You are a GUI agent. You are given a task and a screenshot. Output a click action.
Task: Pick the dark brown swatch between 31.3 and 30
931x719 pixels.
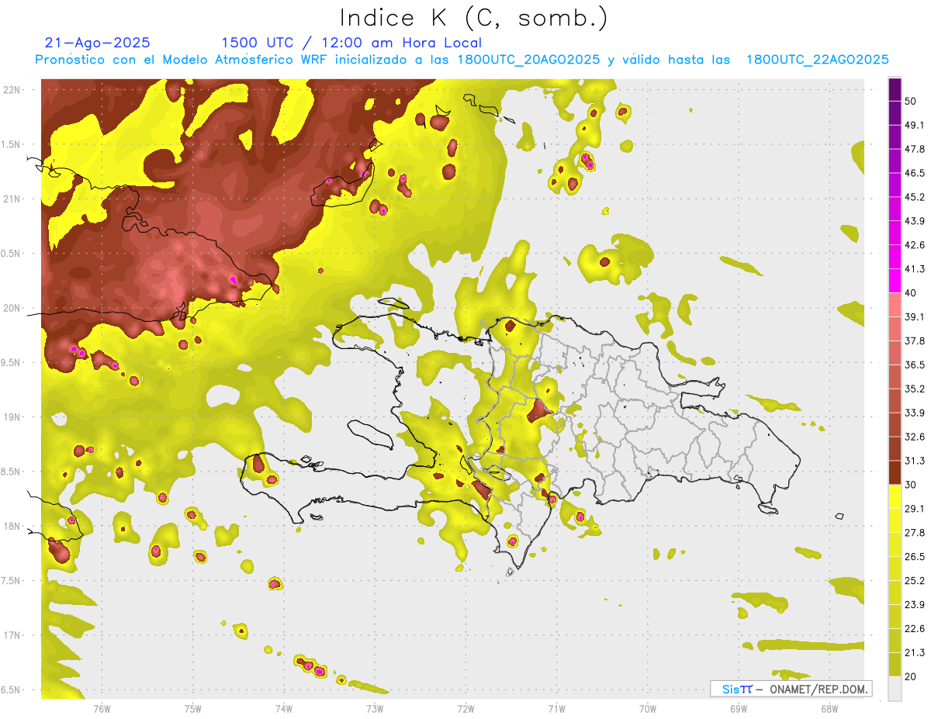[x=895, y=473]
